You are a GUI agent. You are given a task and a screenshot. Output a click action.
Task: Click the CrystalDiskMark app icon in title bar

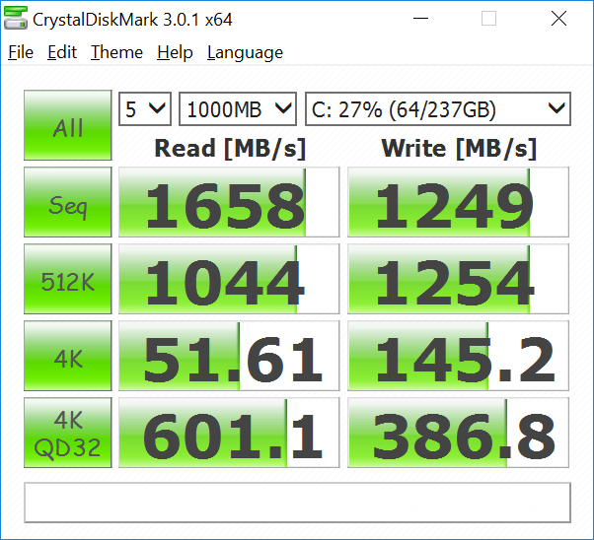point(16,18)
